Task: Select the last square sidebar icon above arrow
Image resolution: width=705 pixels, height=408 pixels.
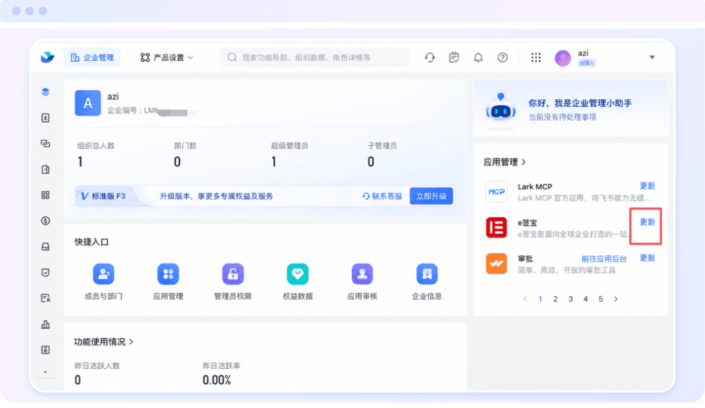Action: [x=46, y=349]
